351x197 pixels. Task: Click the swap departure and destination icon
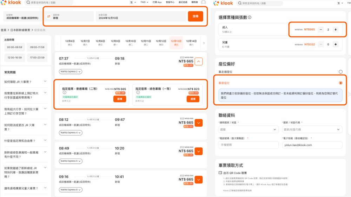click(48, 16)
